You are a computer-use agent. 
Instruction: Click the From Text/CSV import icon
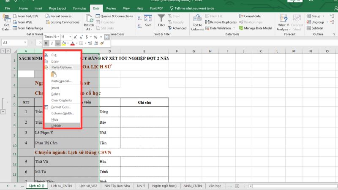pyautogui.click(x=15, y=16)
